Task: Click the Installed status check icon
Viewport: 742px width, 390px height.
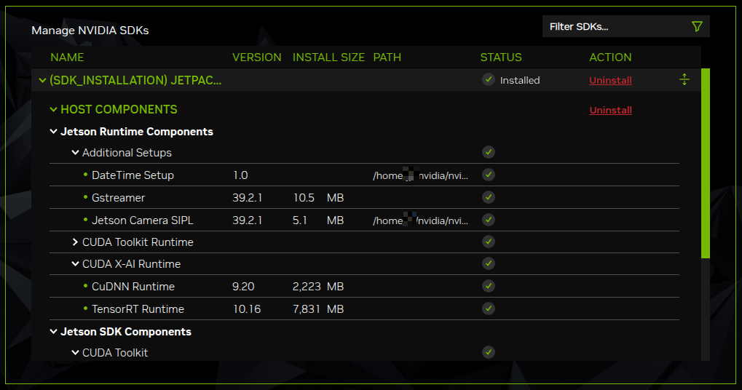Action: 489,79
